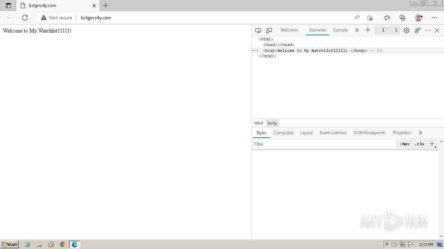The width and height of the screenshot is (444, 249).
Task: View Not secure site information
Action: tap(57, 18)
